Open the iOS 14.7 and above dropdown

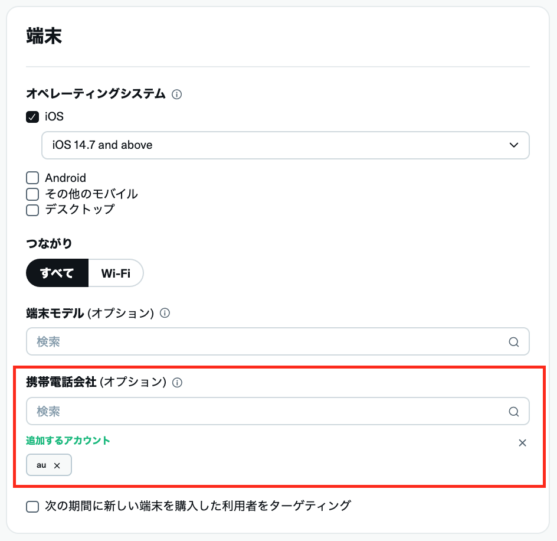click(285, 145)
